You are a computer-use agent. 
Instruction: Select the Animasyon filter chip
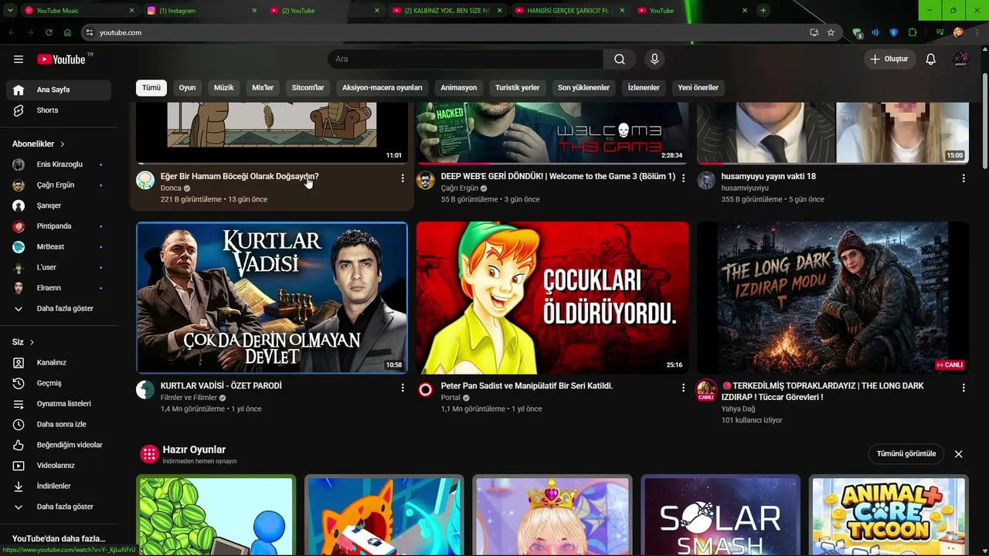pos(459,88)
